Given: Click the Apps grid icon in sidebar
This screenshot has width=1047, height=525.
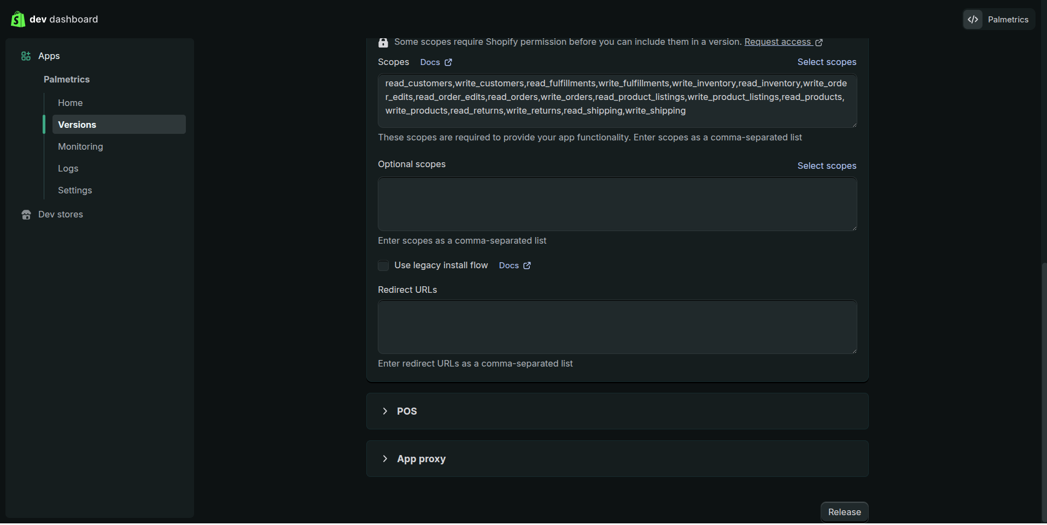Looking at the screenshot, I should [26, 56].
